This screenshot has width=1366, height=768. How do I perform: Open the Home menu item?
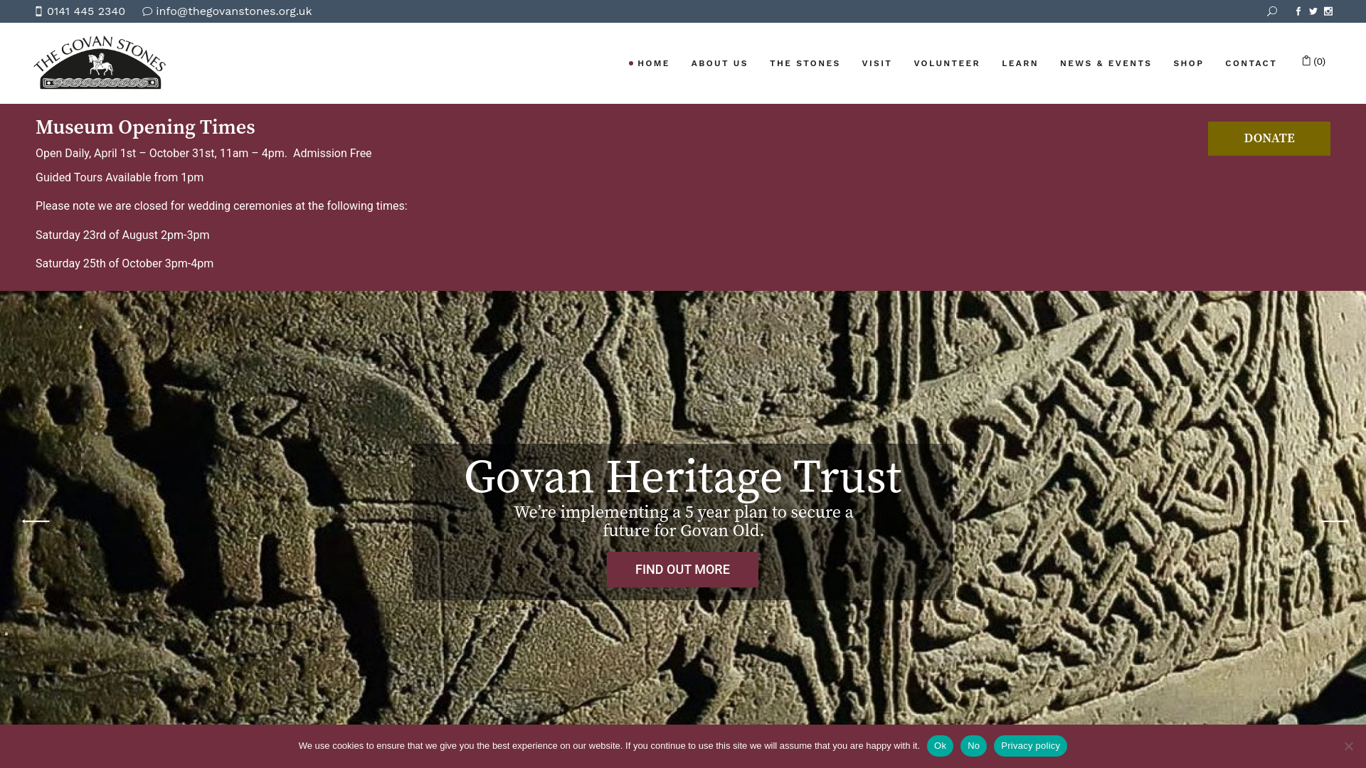654,63
